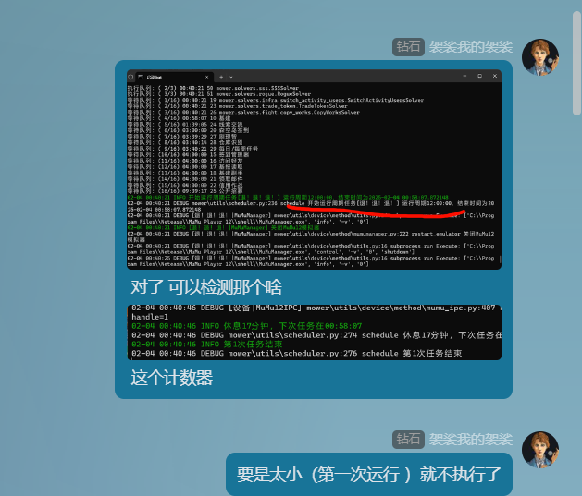
Task: Open sender name 架桨我的架桨 above 要是太小 message
Action: click(471, 440)
